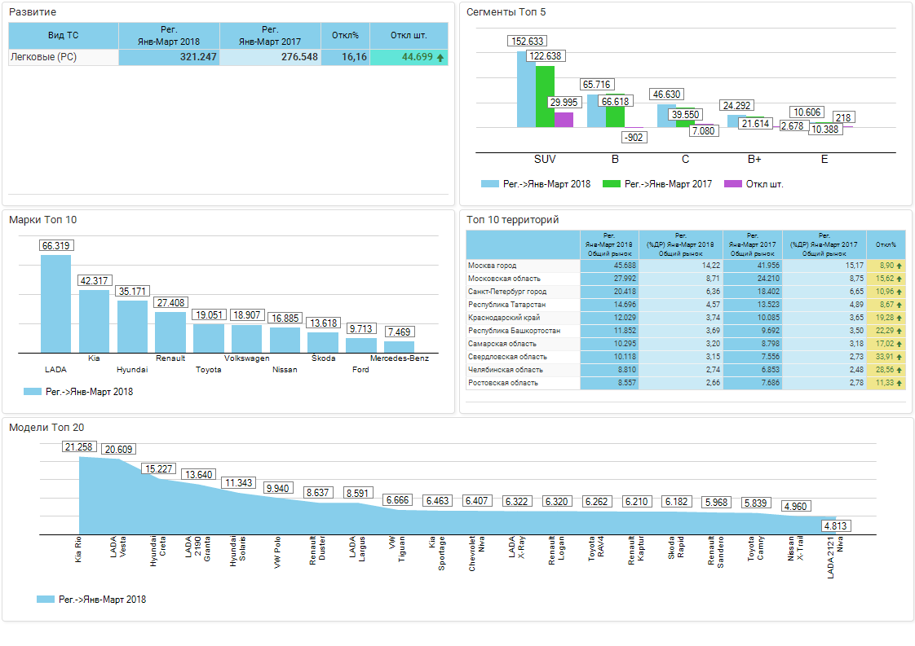Viewport: 915px width, 646px height.
Task: Toggle the green Янв-Март 2017 legend swatch
Action: point(612,184)
